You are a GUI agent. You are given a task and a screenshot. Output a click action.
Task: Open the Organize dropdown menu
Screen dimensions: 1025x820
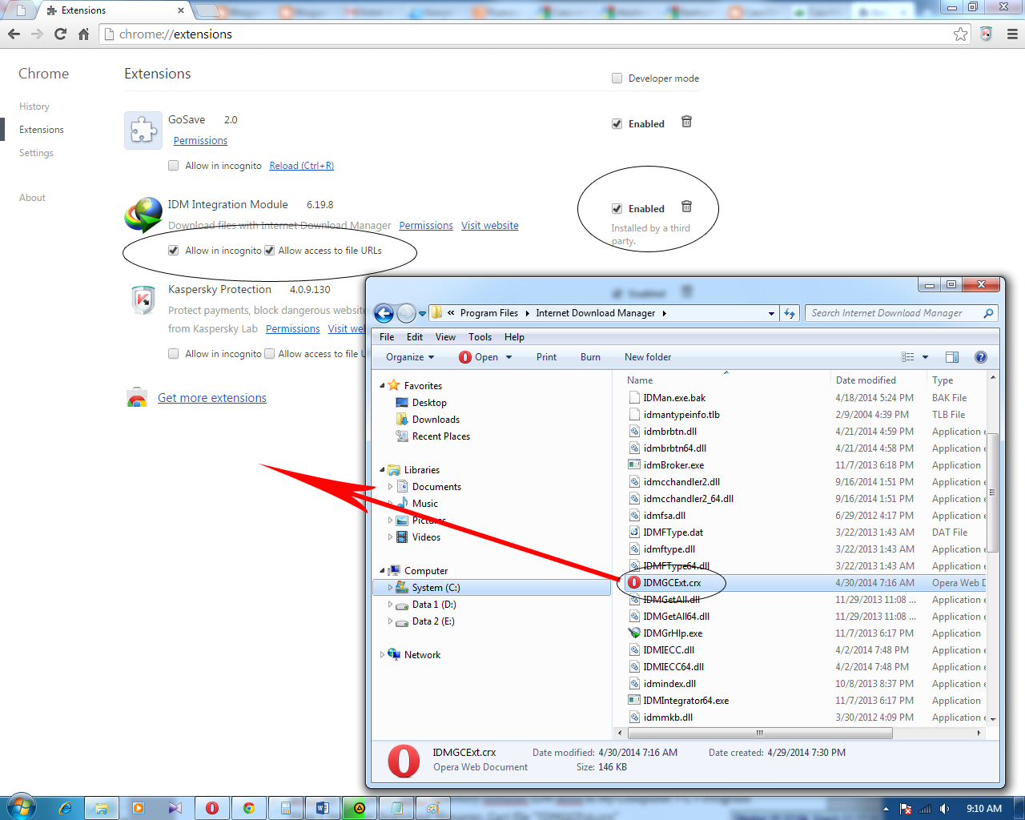click(x=410, y=357)
